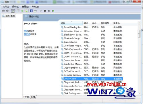This screenshot has width=143, height=104.
Task: Select the Diagnostic Service Host row
Action: click(92, 86)
